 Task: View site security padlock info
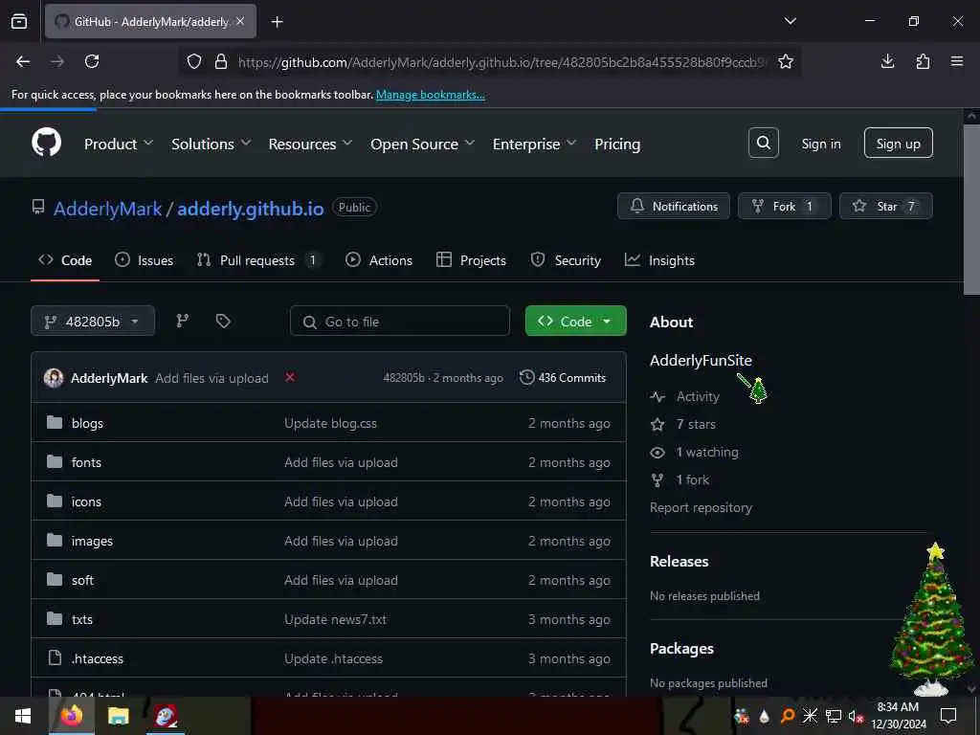click(221, 61)
